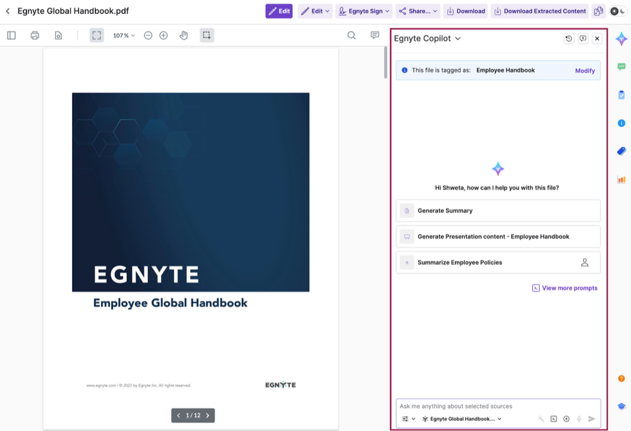Open the Share menu

pos(418,11)
